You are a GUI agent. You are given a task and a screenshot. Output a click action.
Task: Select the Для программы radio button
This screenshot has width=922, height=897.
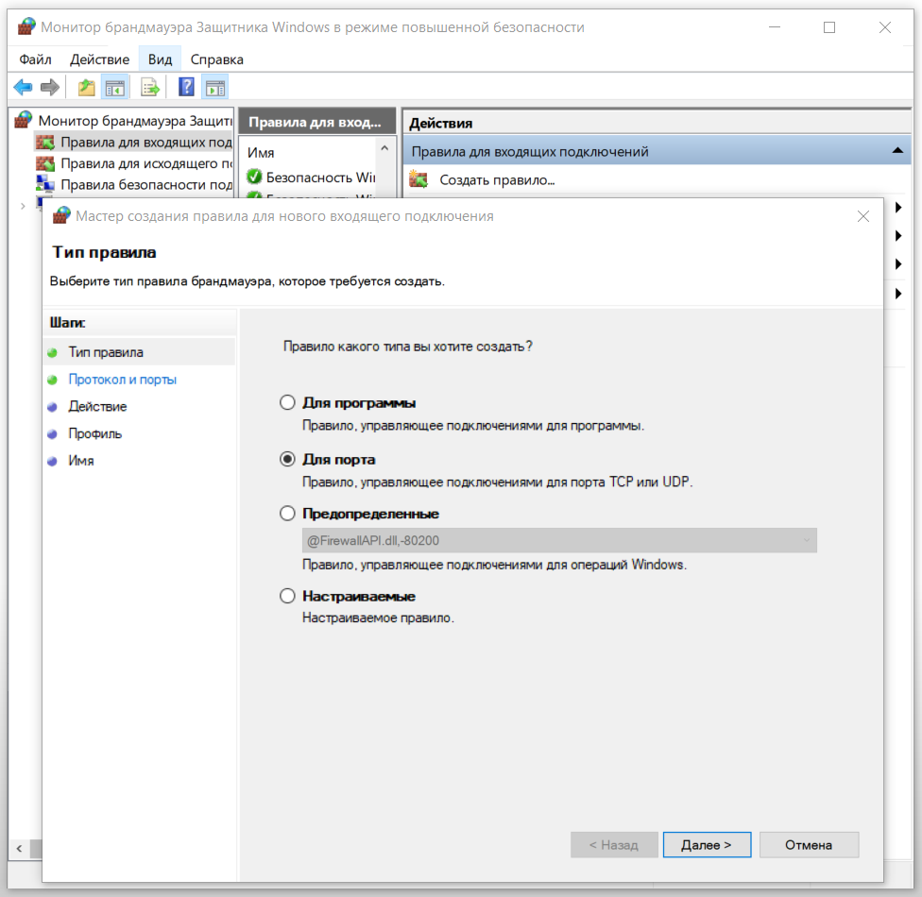click(x=288, y=403)
